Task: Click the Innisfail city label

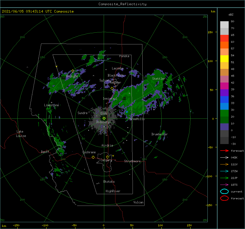Action: click(110, 99)
